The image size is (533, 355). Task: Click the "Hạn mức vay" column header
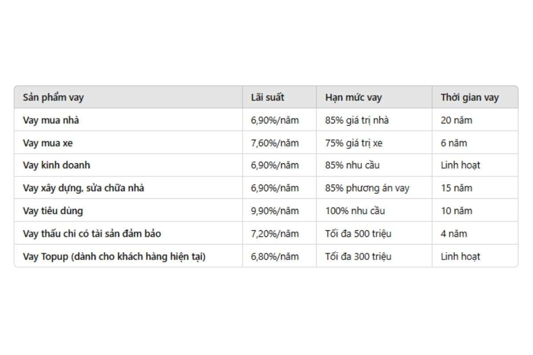(353, 98)
